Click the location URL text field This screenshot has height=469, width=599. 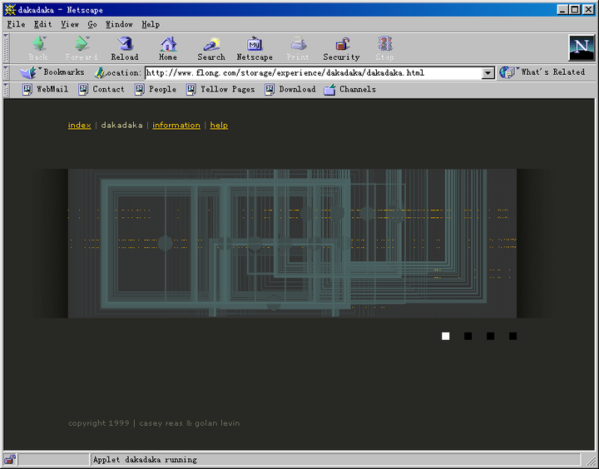pos(312,73)
